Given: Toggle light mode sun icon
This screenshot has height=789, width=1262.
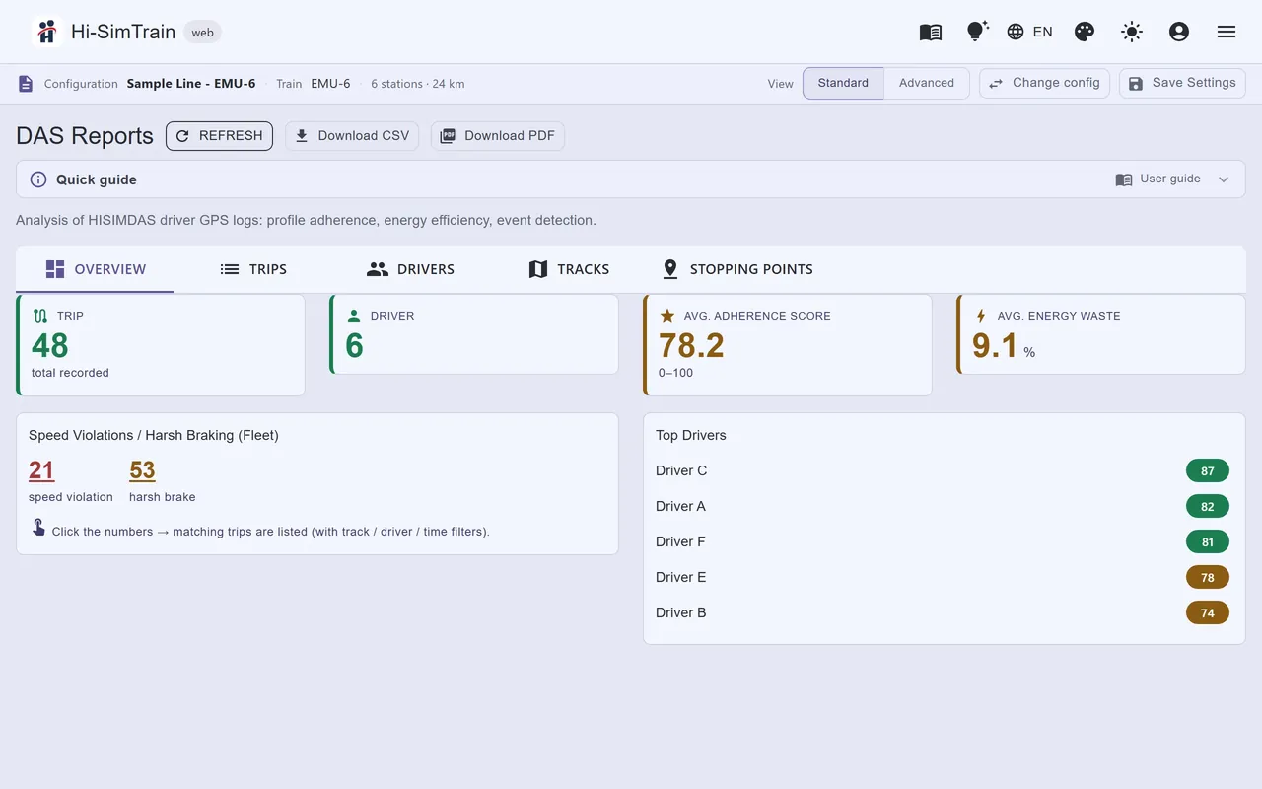Looking at the screenshot, I should 1132,32.
